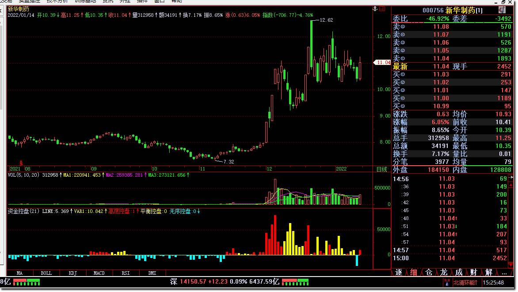Click the 11 month marker on date axis
The height and width of the screenshot is (292, 518).
tap(202, 169)
